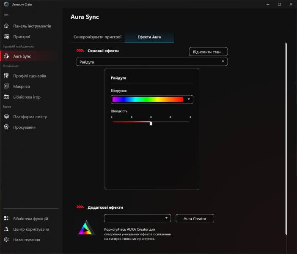
Task: Minimize the Armoury Crate window
Action: (268, 4)
